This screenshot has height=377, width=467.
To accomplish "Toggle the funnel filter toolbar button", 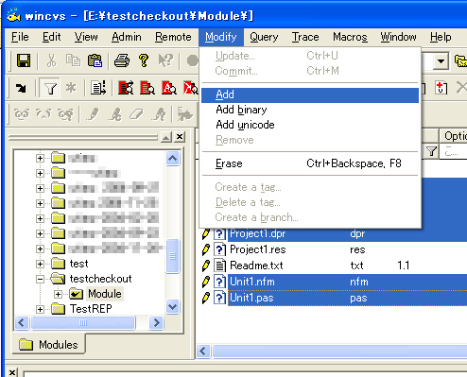I will [50, 88].
